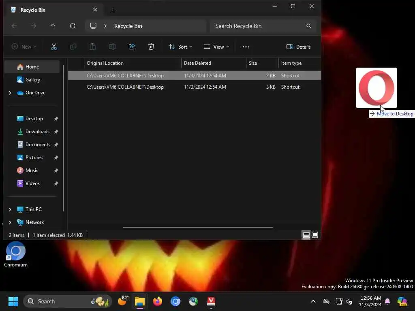Click the Copilot preview taskbar icon
The height and width of the screenshot is (311, 415).
(x=402, y=301)
